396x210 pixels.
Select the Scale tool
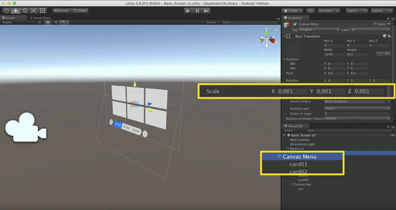[x=33, y=11]
